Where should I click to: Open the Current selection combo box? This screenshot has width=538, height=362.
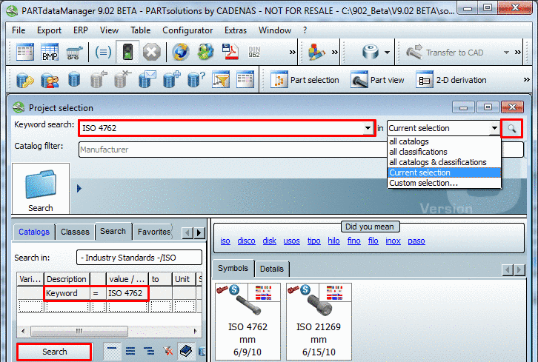(443, 128)
